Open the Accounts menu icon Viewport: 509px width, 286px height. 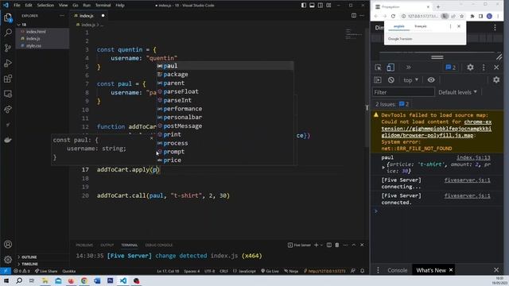8,244
